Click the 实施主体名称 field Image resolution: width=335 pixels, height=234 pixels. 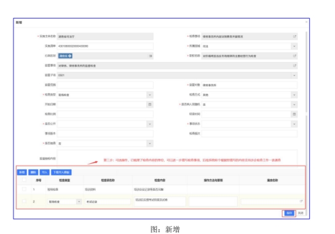point(105,36)
